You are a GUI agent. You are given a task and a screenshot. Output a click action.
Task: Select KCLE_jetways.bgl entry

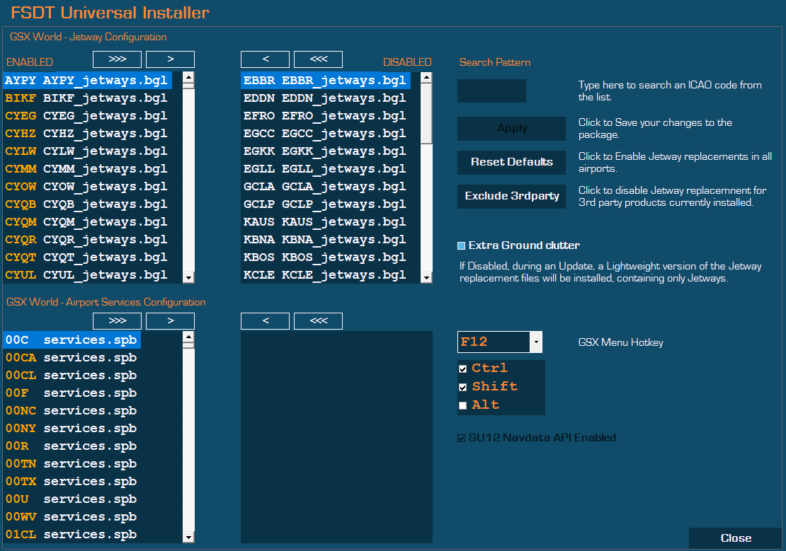[326, 275]
